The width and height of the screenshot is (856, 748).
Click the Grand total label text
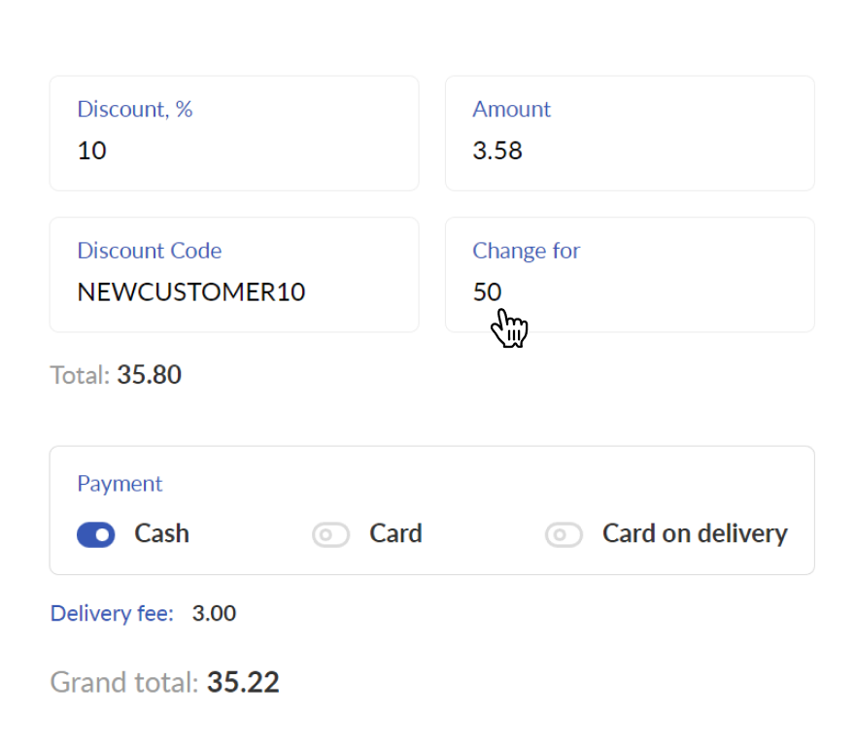click(124, 682)
